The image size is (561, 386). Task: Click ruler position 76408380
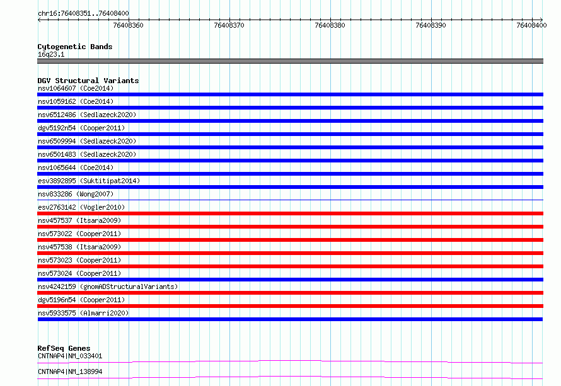click(330, 25)
